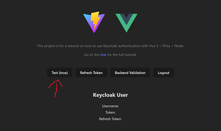The image size is (221, 131).
Task: Click the green Vue logo
Action: pyautogui.click(x=126, y=23)
